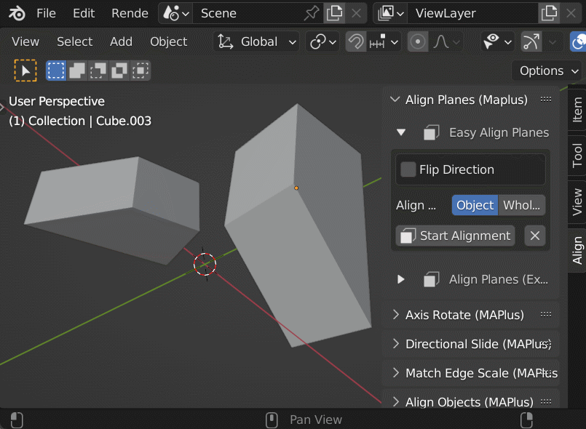Expand the Directional Slide (MAPlus) panel
The height and width of the screenshot is (429, 586).
395,343
